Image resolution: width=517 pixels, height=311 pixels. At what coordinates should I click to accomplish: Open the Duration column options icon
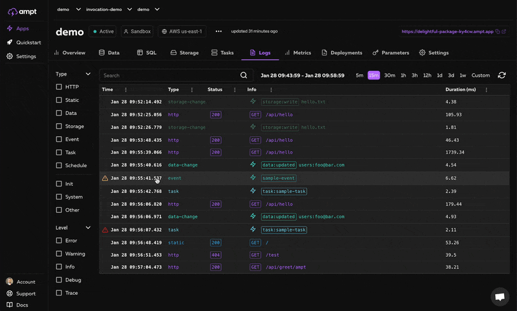[486, 90]
